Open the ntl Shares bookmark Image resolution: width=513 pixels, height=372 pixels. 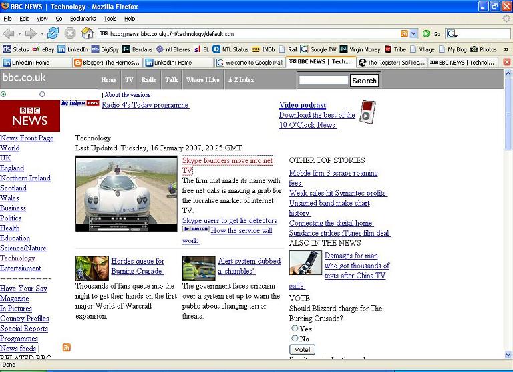tap(173, 49)
